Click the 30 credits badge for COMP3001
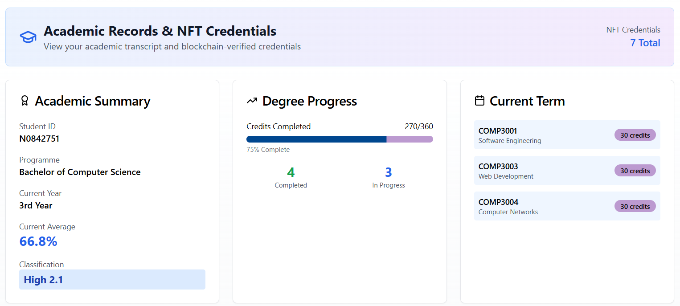Screen dimensions: 680x306 click(635, 135)
